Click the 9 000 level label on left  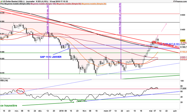2,59
